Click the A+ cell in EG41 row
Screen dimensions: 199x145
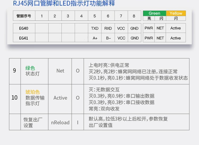[95, 38]
